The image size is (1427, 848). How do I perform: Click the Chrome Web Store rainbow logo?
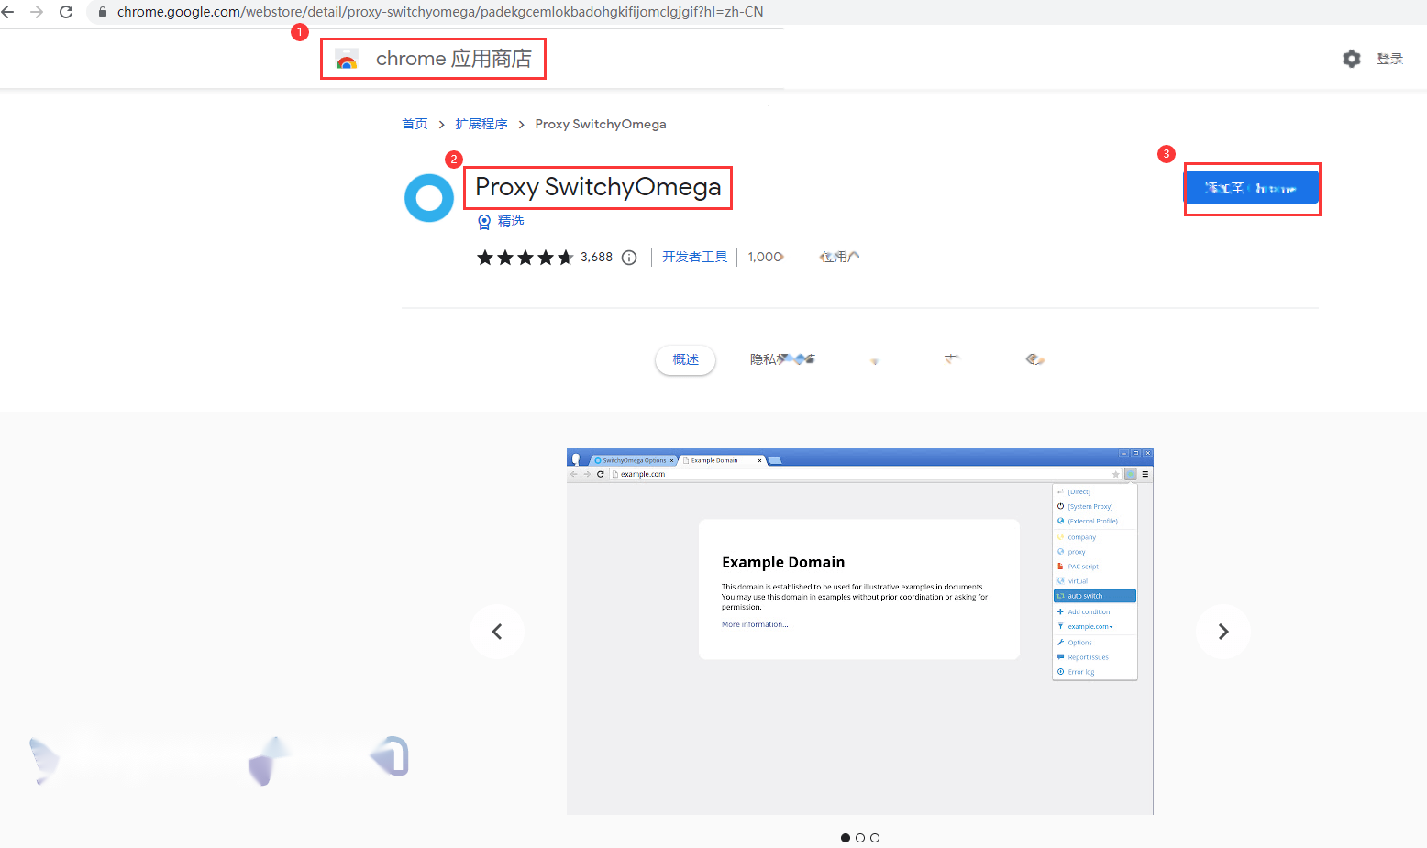[x=346, y=60]
